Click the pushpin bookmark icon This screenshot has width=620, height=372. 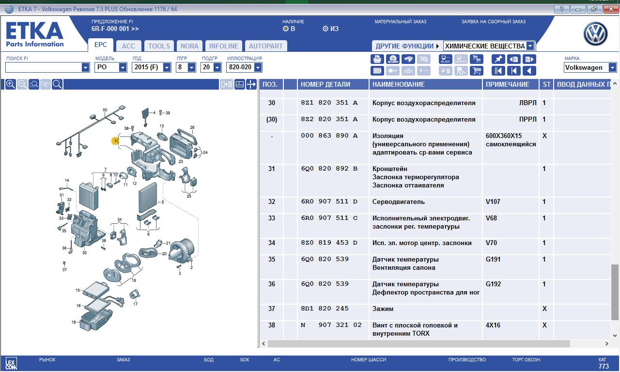[498, 59]
